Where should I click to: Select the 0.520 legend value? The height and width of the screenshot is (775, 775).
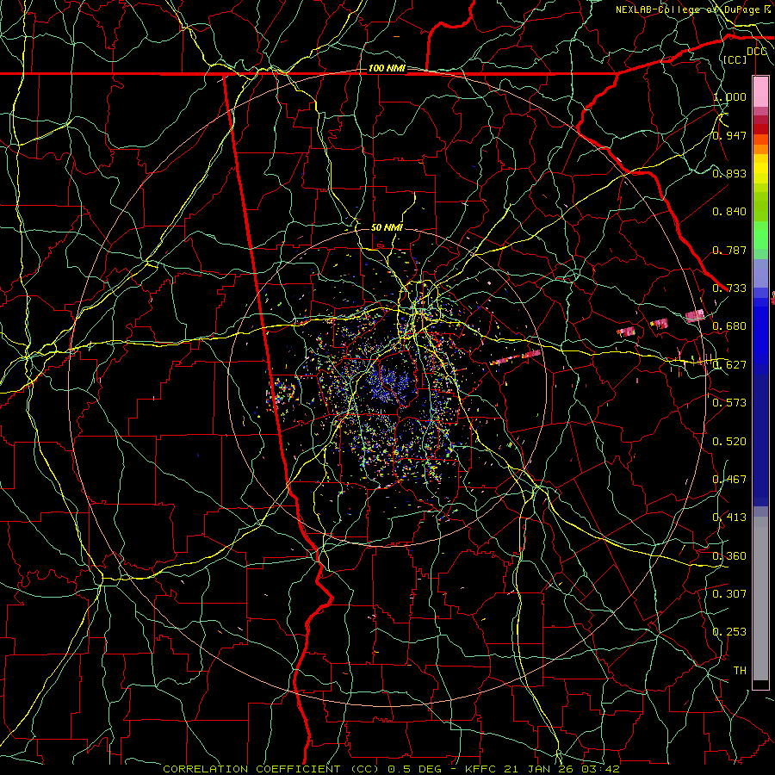coord(729,442)
